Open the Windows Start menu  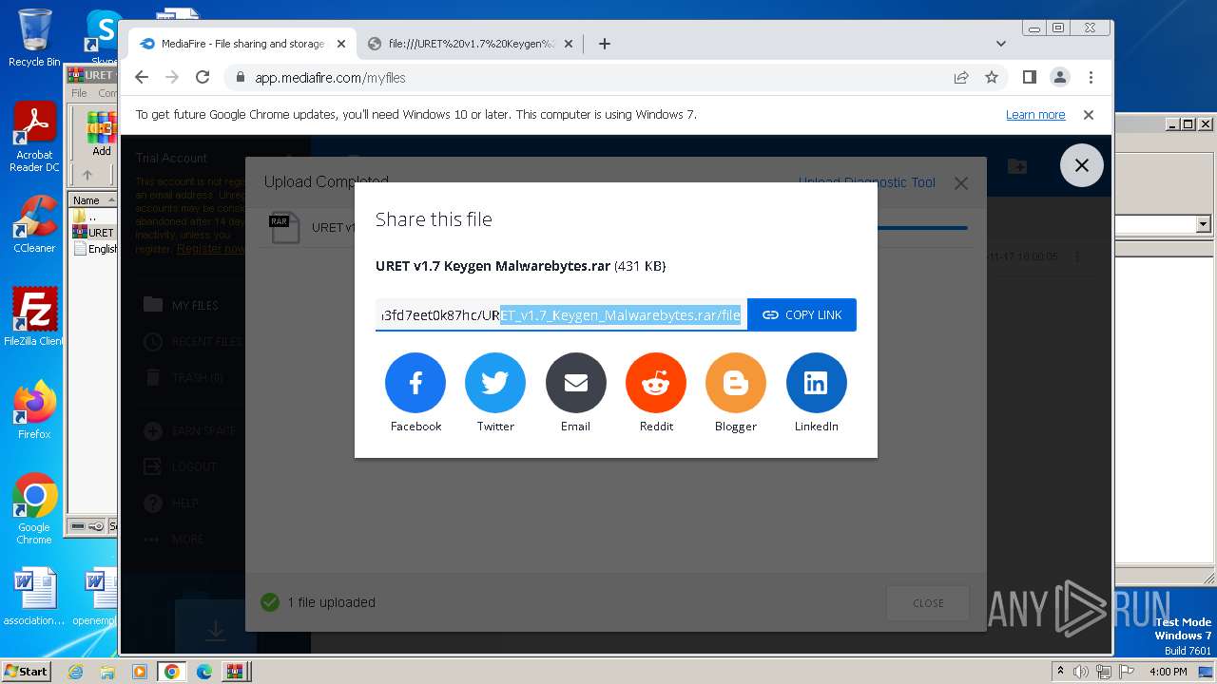(27, 672)
